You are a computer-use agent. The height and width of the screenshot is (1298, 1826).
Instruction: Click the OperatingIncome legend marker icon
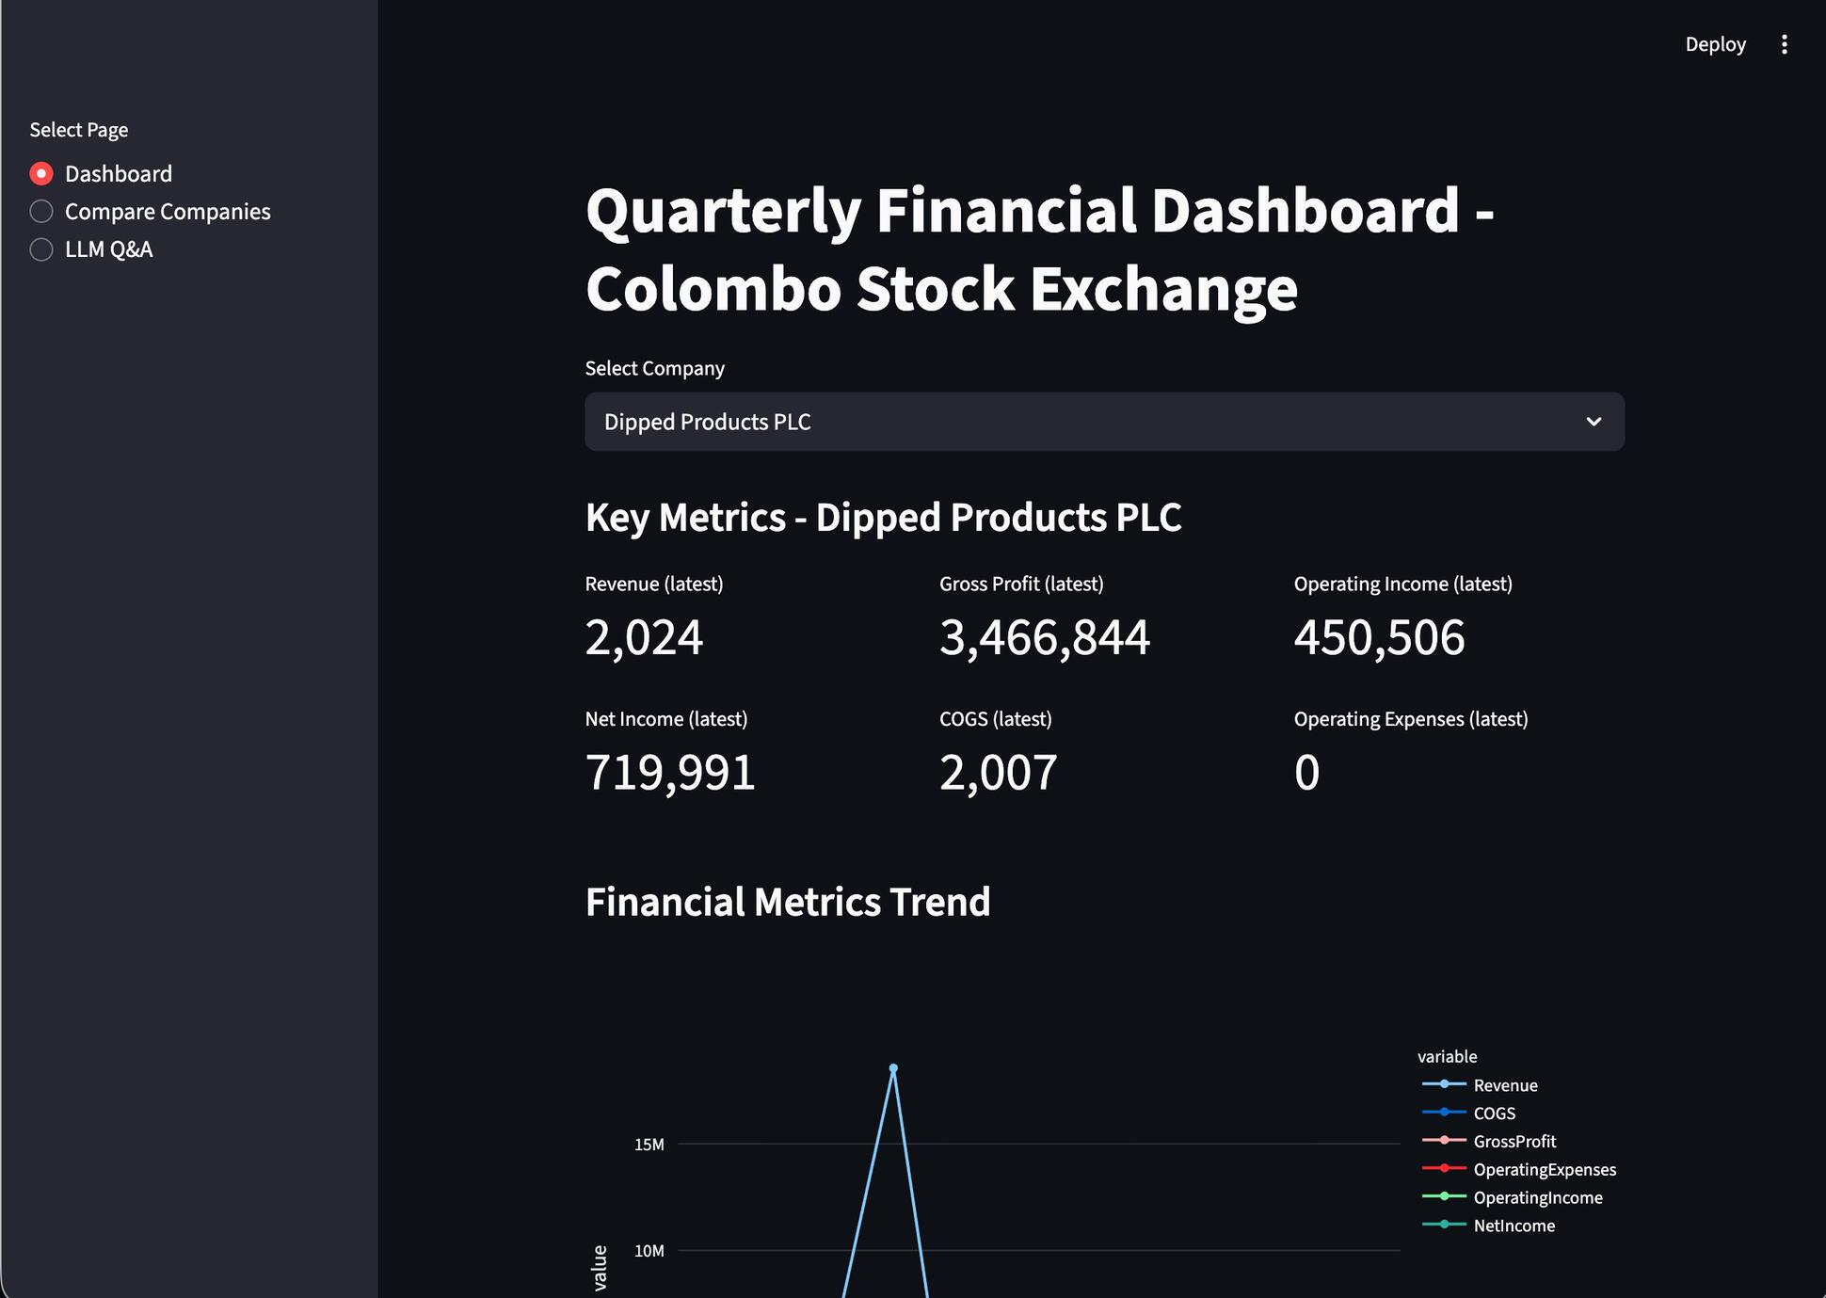click(x=1443, y=1196)
